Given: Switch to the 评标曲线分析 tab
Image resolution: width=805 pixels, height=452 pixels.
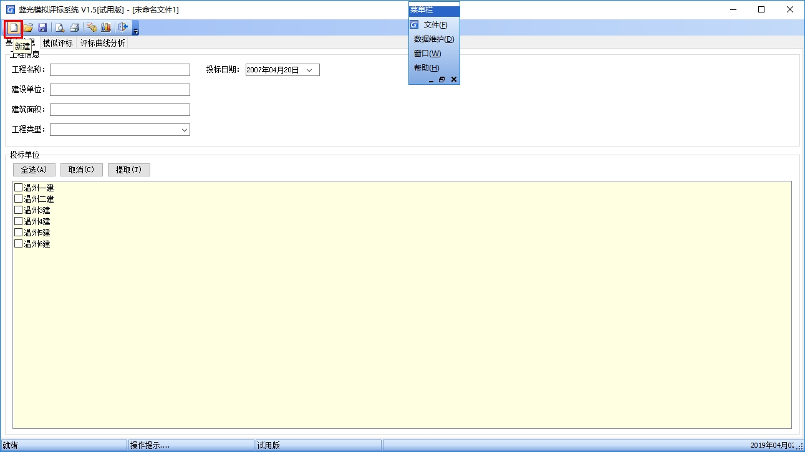Looking at the screenshot, I should click(103, 43).
